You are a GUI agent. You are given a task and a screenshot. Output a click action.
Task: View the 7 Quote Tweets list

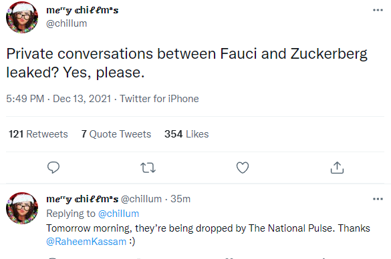pyautogui.click(x=116, y=134)
